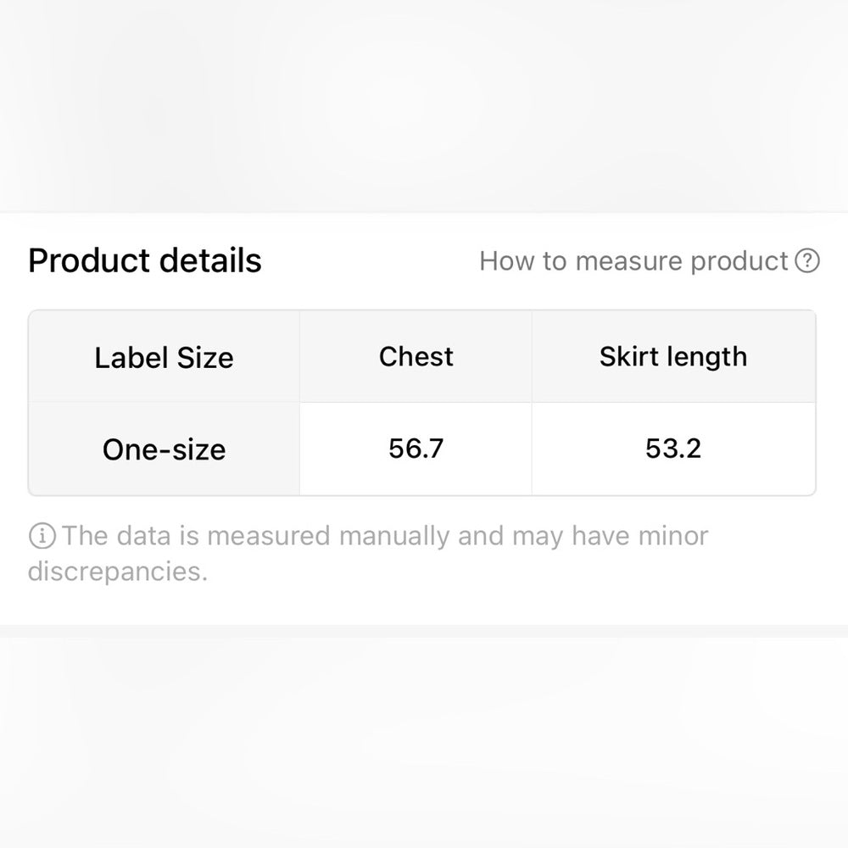Click the 56.7 chest measurement value

(x=416, y=448)
